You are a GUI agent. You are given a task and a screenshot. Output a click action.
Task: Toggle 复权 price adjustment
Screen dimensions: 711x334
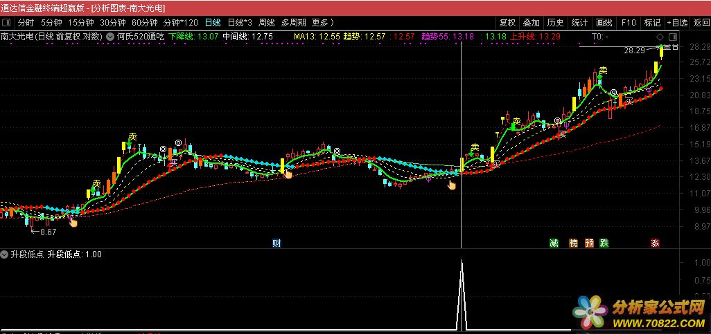coord(507,22)
